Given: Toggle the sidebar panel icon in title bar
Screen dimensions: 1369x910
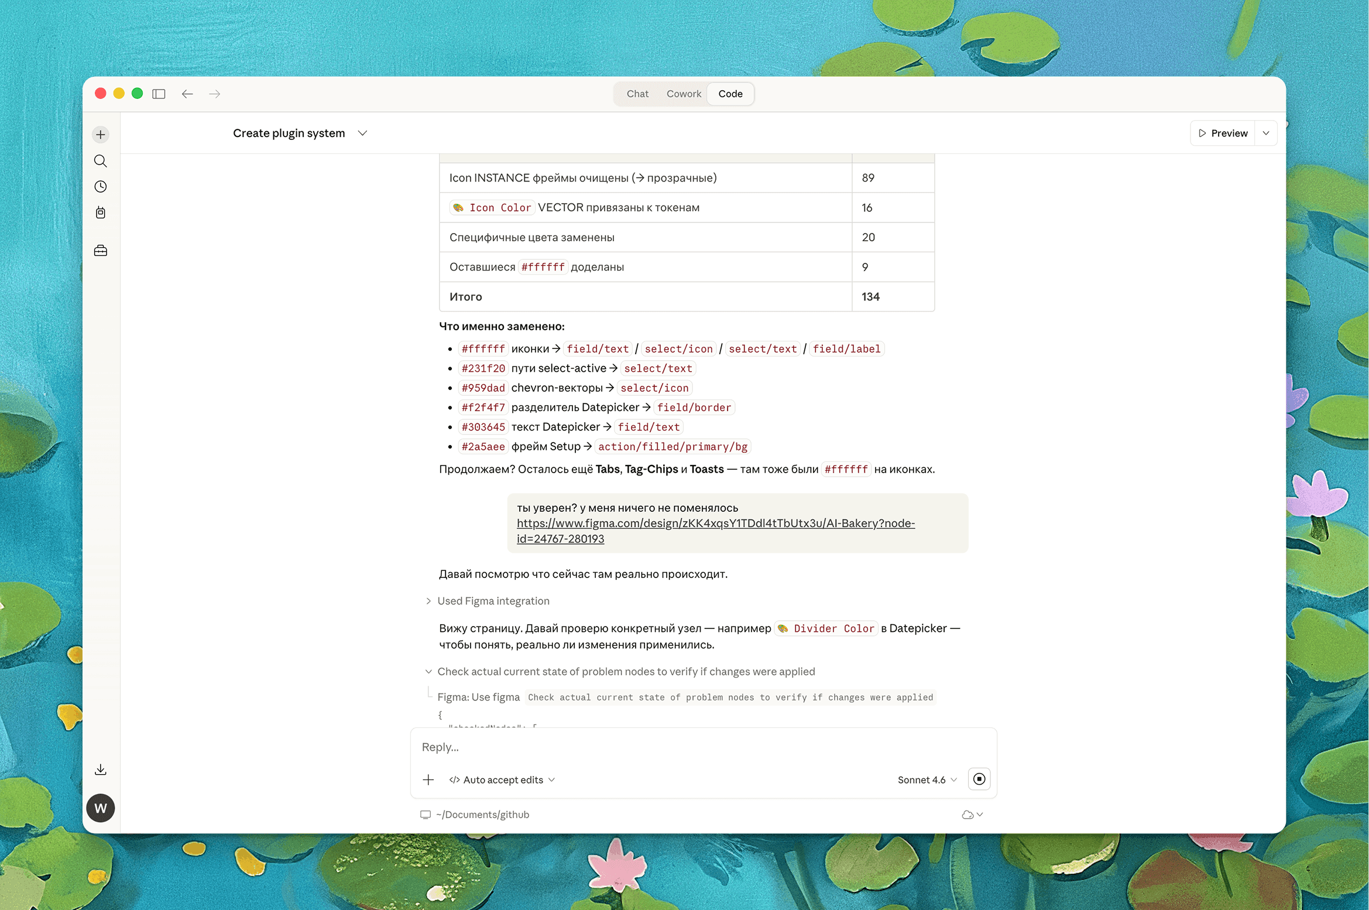Looking at the screenshot, I should 159,94.
